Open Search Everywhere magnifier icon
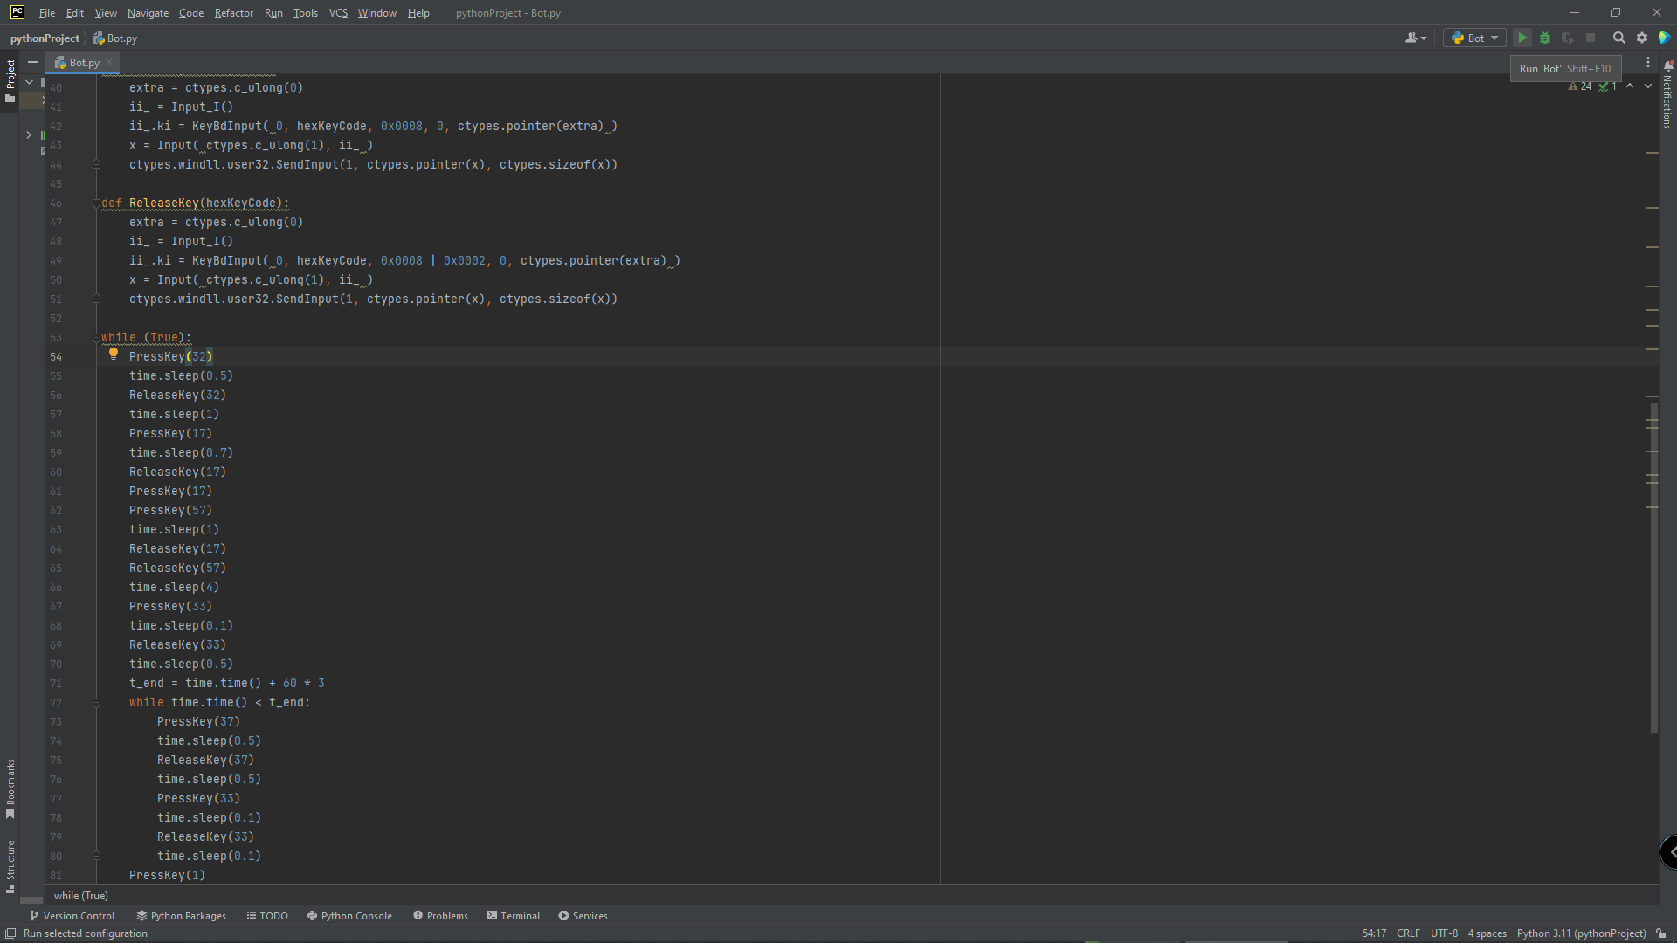Screen dimensions: 1677x943 [1618, 38]
